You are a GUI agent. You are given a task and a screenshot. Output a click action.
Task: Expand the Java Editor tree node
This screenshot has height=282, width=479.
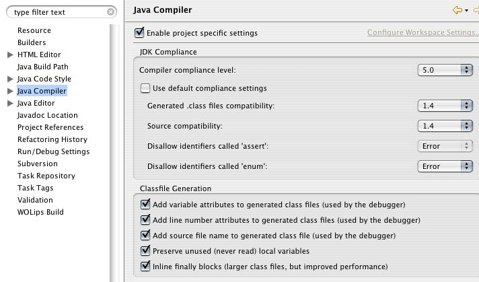tap(10, 103)
